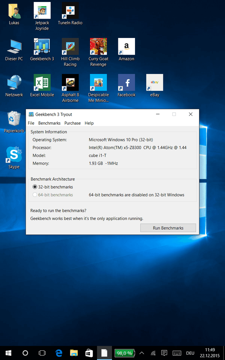This screenshot has width=225, height=360.
Task: Select the 64-bit benchmarks radio button
Action: coord(35,195)
